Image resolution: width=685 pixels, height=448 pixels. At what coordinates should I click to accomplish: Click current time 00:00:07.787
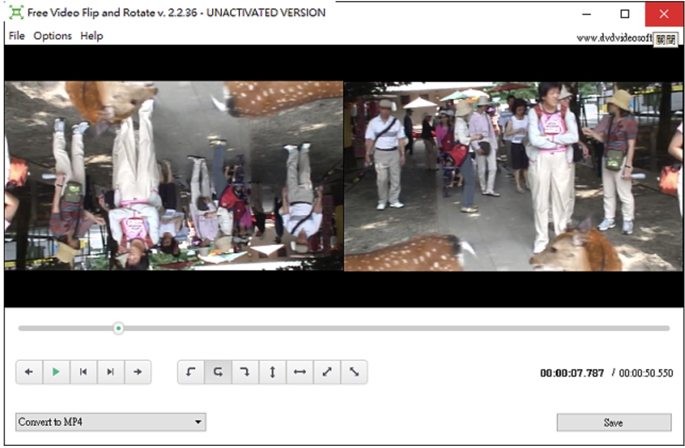pyautogui.click(x=572, y=374)
